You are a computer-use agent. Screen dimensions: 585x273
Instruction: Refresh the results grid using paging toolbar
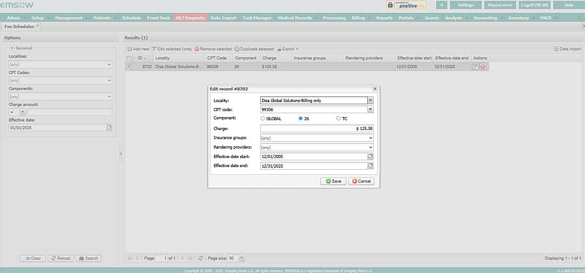201,258
